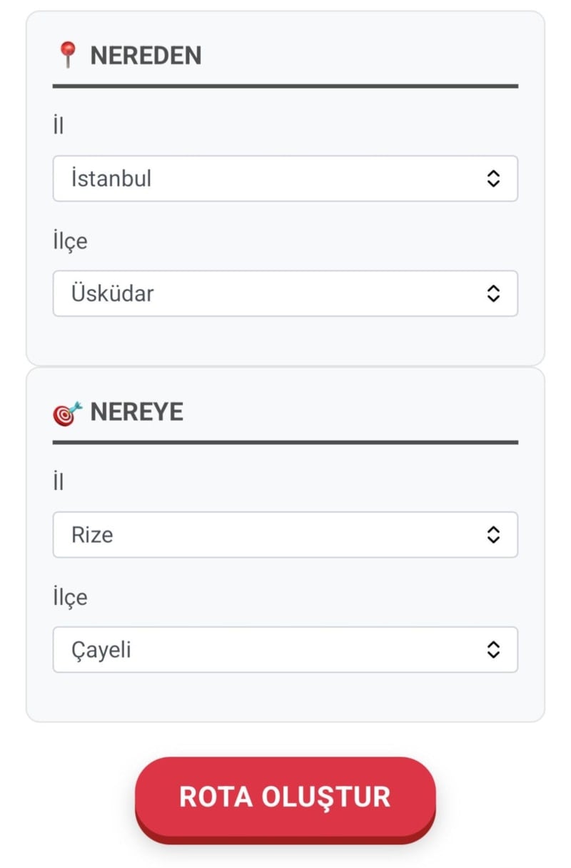571x868 pixels.
Task: Click the İl label above Rize
Action: [x=59, y=483]
